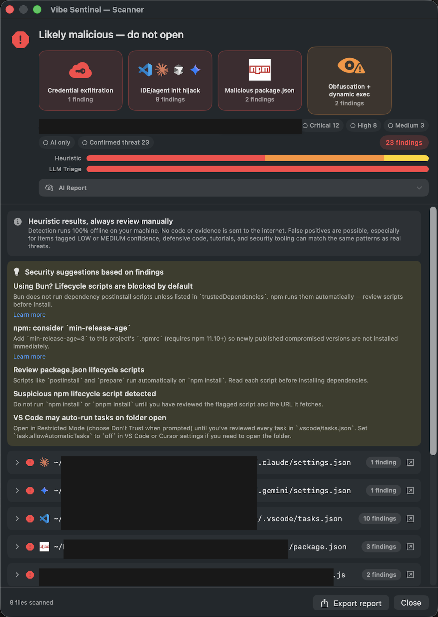Click Claude icon in .claude/settings.json row
Image resolution: width=438 pixels, height=617 pixels.
pos(44,462)
